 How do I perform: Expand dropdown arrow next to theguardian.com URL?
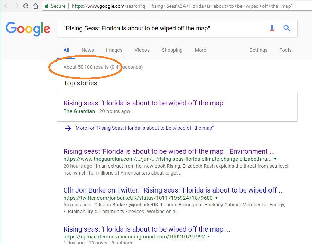[275, 159]
